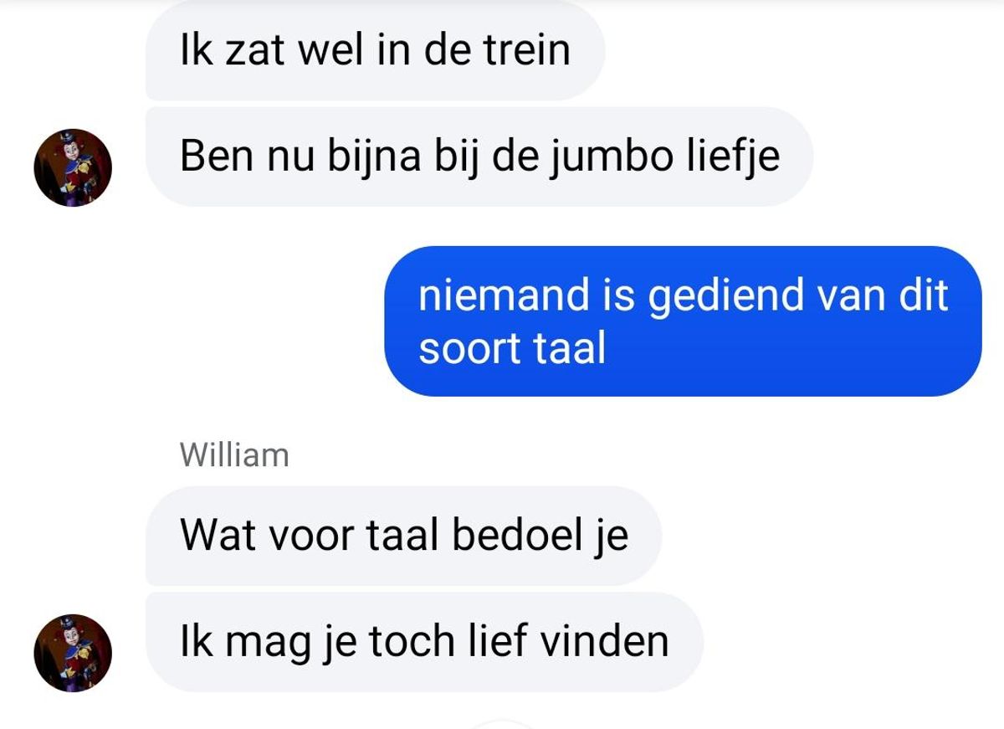
Task: Open the avatar beside 'Ik mag je toch lief vinden'
Action: tap(73, 653)
